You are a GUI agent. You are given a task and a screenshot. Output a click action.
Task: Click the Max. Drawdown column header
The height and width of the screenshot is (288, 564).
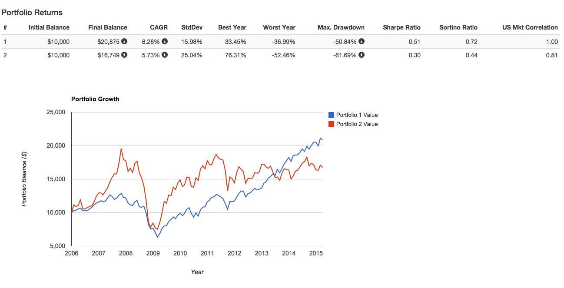coord(341,27)
